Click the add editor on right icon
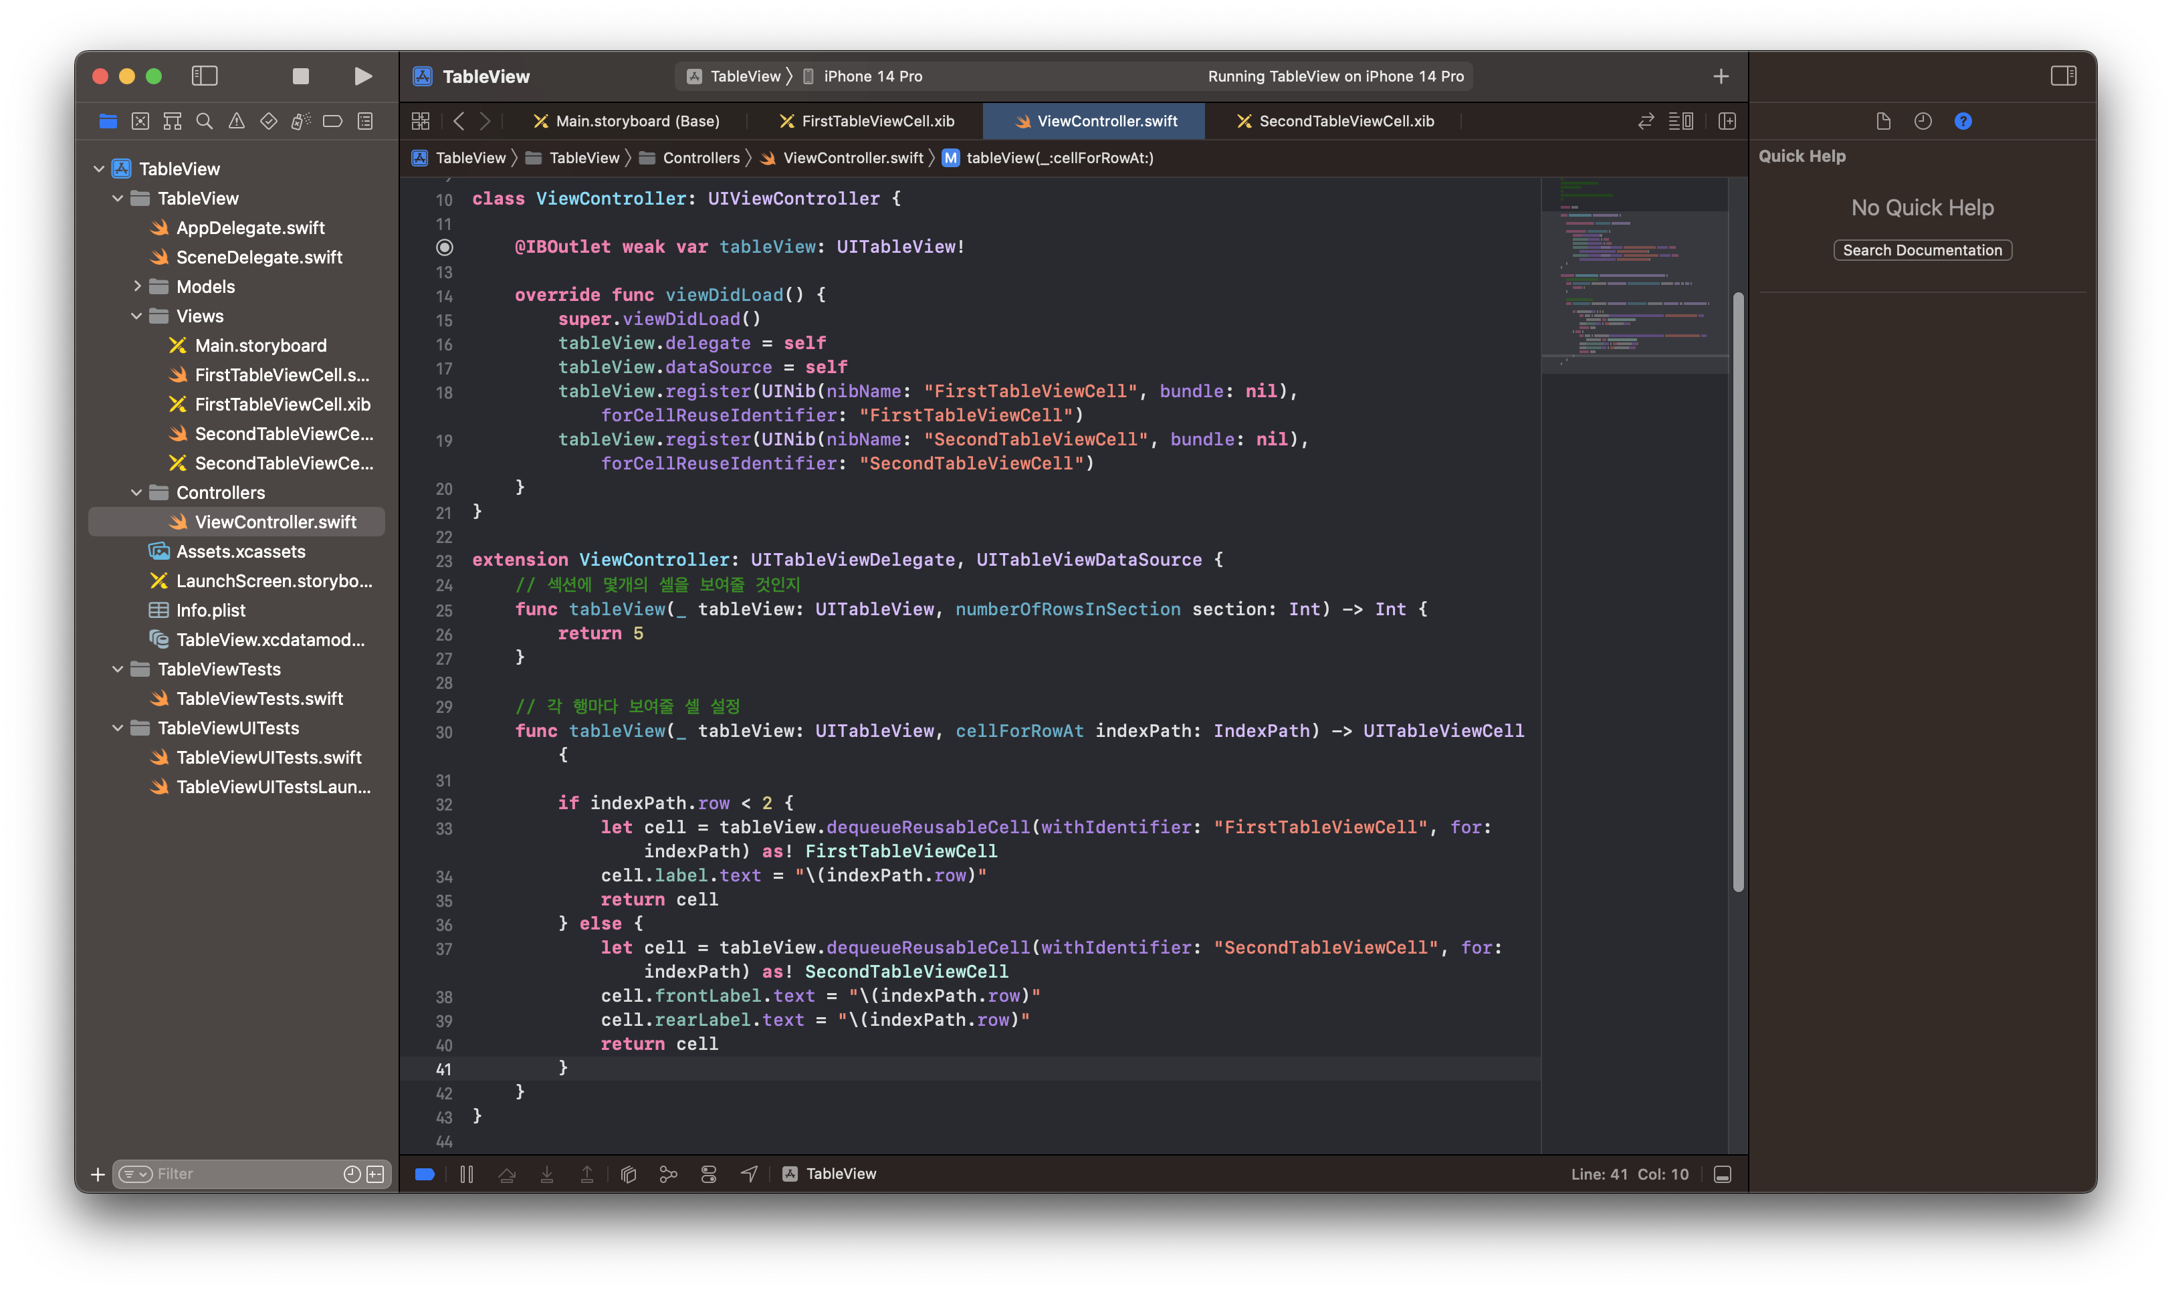 point(1727,121)
